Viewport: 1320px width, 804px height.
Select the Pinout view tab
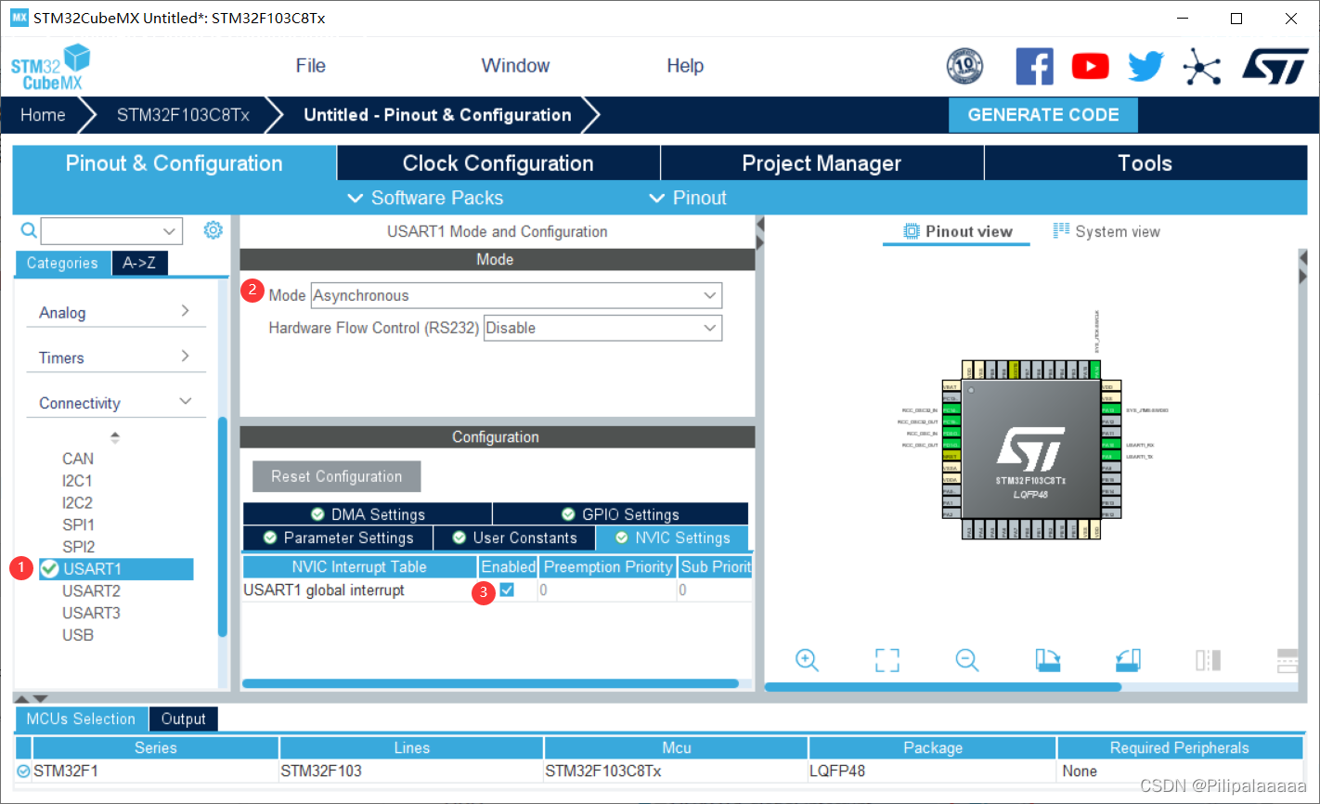click(x=957, y=232)
